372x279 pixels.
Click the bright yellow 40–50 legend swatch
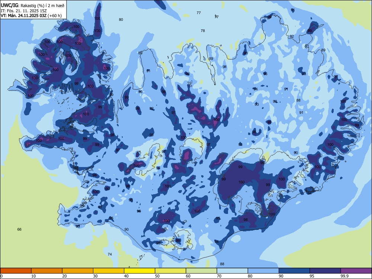pos(139,271)
